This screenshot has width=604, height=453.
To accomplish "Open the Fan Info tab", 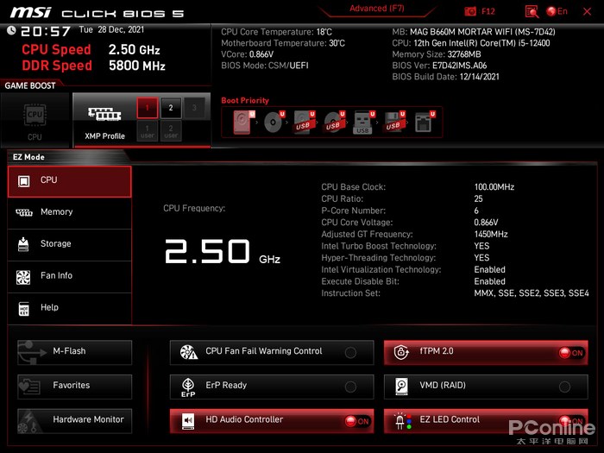I will click(69, 277).
